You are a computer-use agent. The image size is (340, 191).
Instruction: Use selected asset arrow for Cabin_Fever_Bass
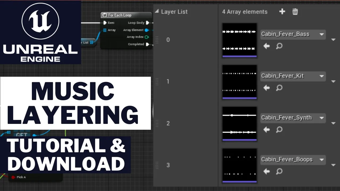pos(266,46)
